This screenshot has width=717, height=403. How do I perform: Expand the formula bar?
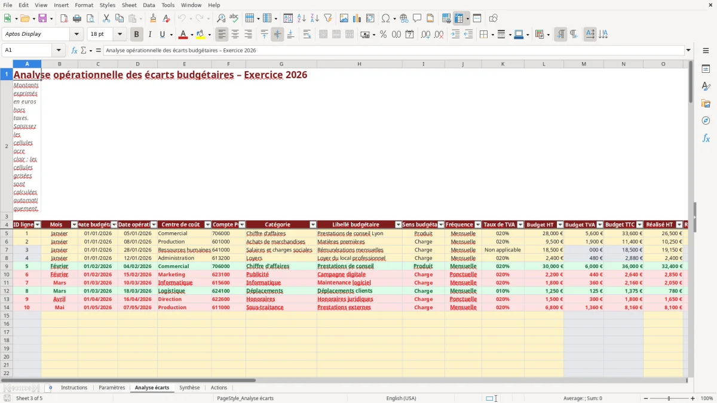click(688, 50)
